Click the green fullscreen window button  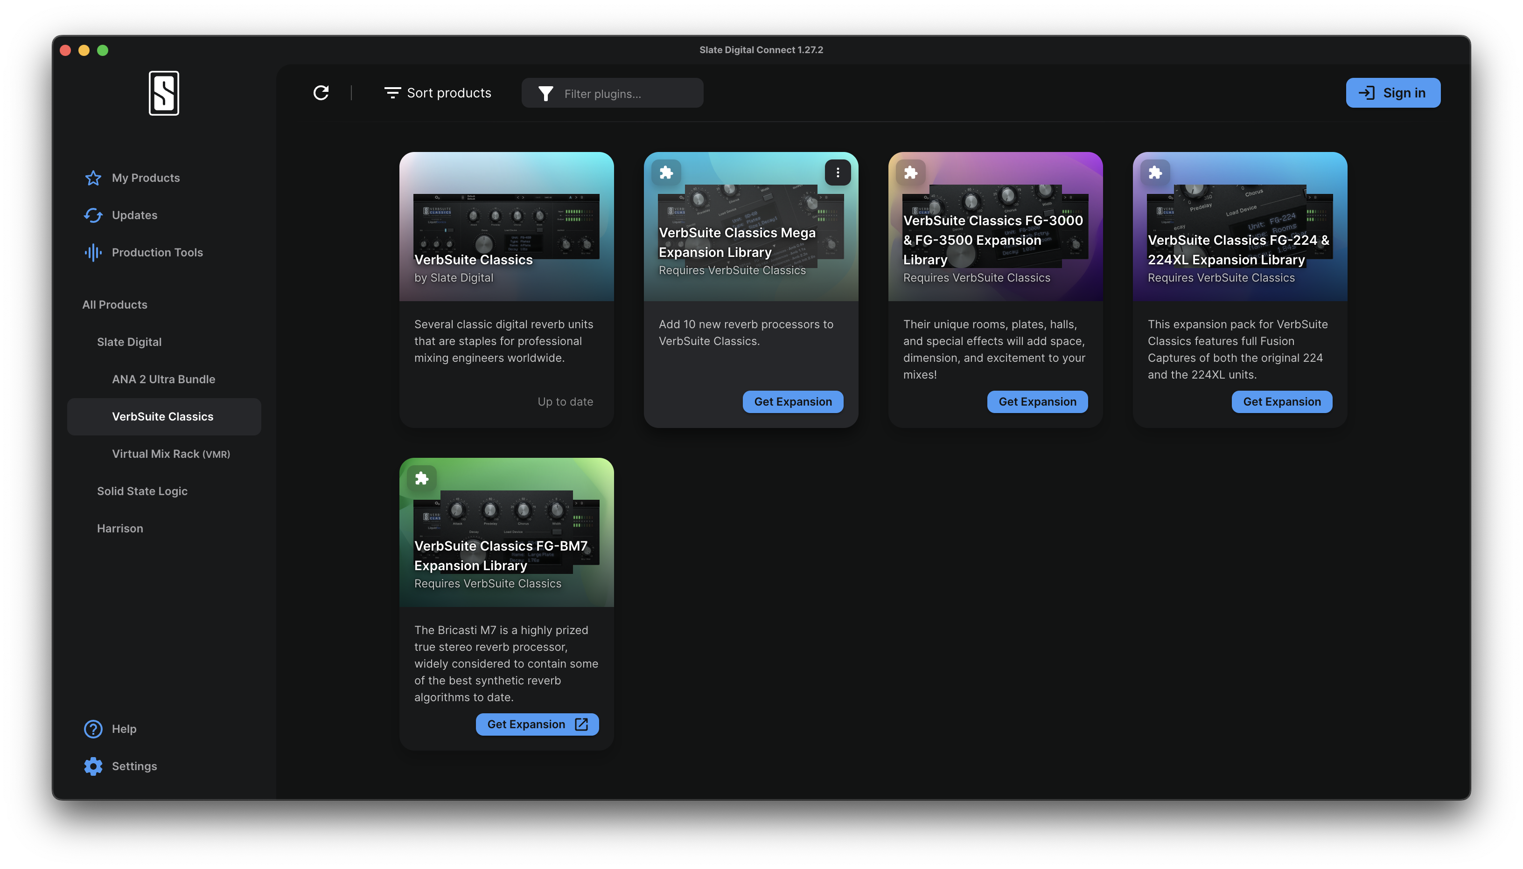click(x=103, y=50)
